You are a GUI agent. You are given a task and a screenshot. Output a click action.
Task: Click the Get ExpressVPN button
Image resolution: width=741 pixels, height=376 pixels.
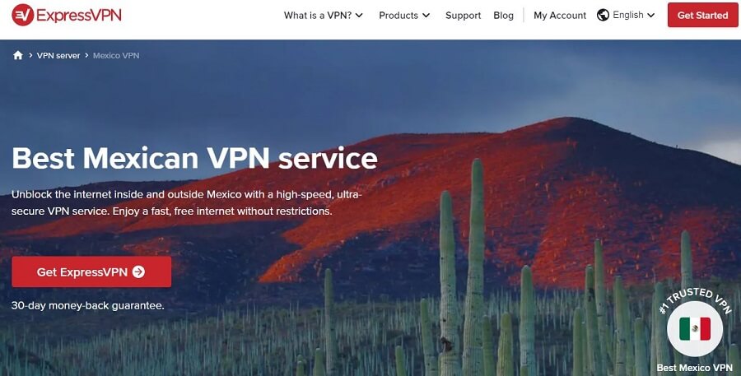coord(91,272)
